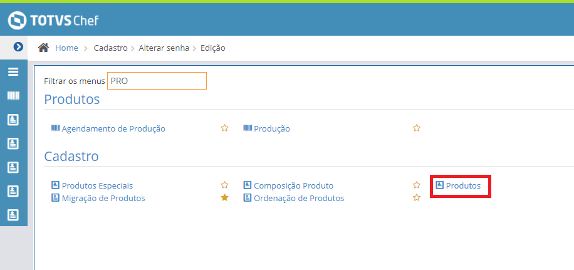Click Cadastro in the breadcrumb

pos(110,48)
